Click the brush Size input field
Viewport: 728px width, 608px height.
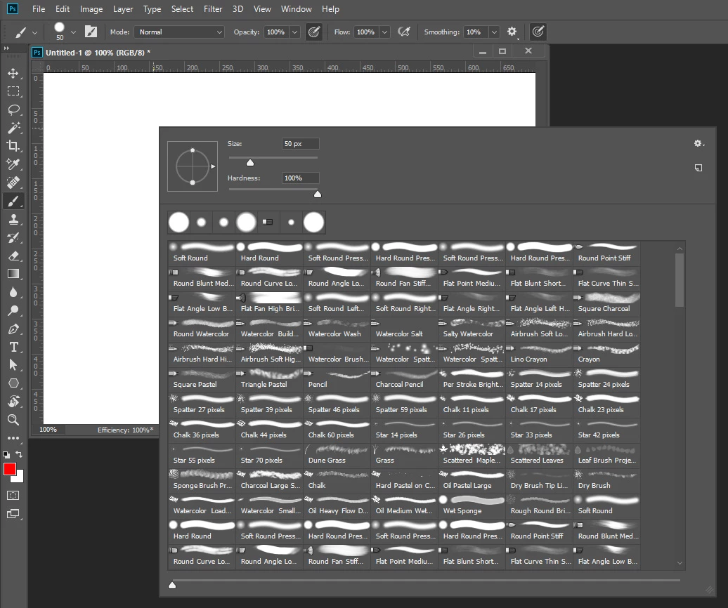tap(300, 144)
